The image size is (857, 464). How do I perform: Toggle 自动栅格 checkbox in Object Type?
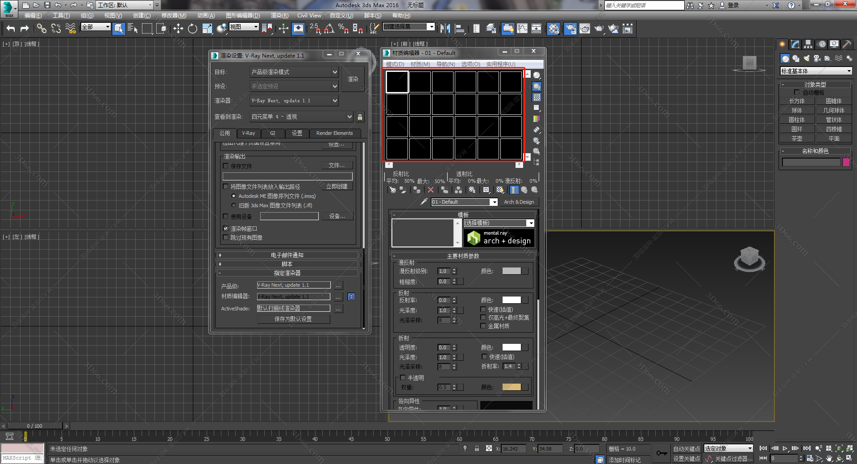pos(797,92)
